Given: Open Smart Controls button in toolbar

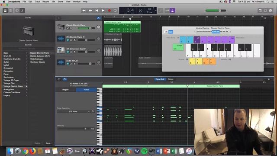Looking at the screenshot, I should (17, 10).
